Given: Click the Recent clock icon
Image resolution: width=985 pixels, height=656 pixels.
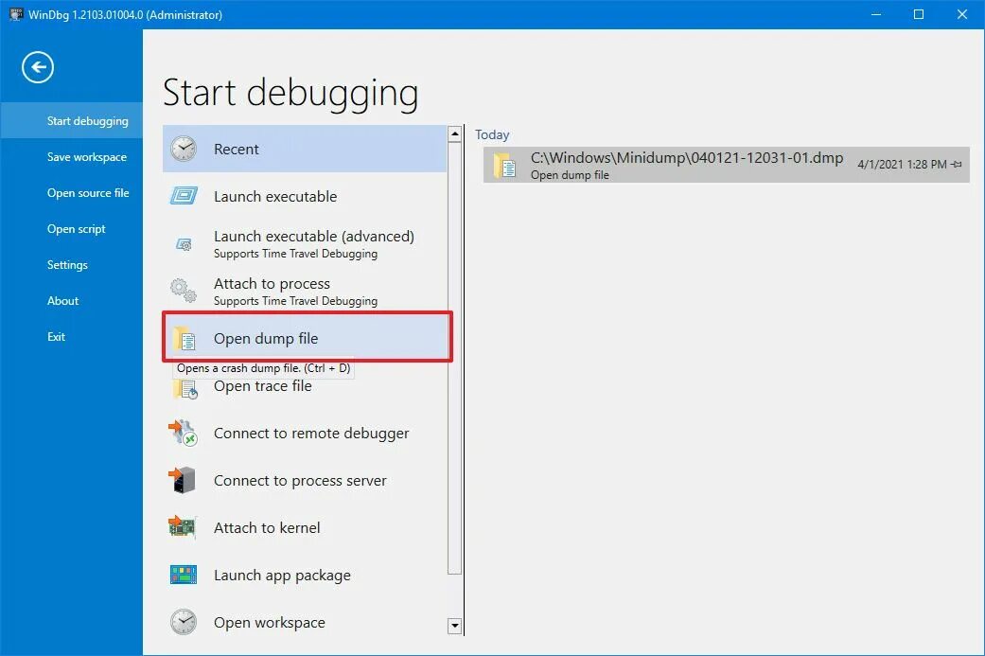Looking at the screenshot, I should point(184,149).
